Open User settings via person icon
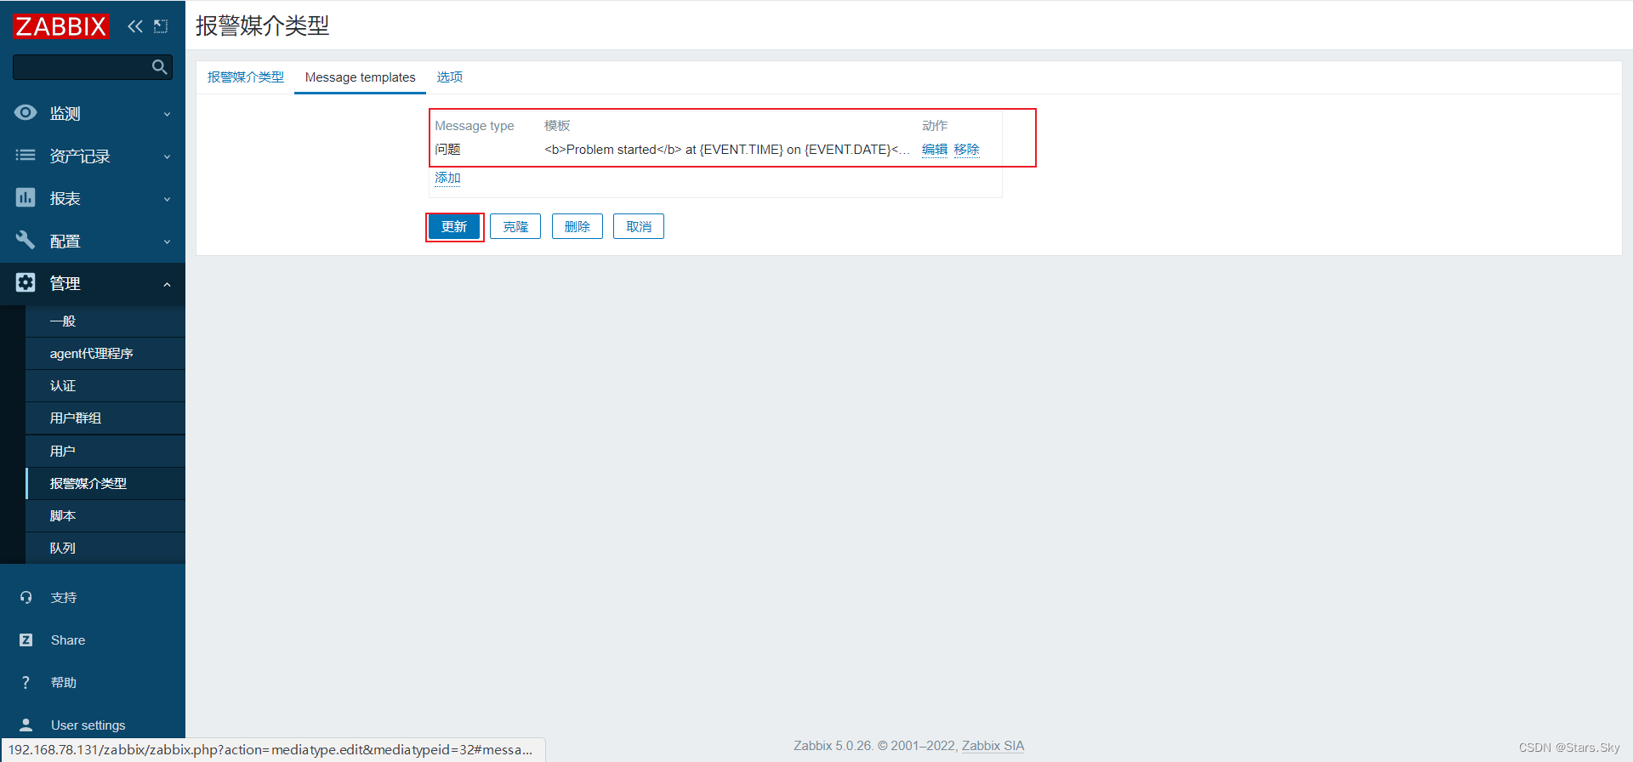1633x762 pixels. 26,725
